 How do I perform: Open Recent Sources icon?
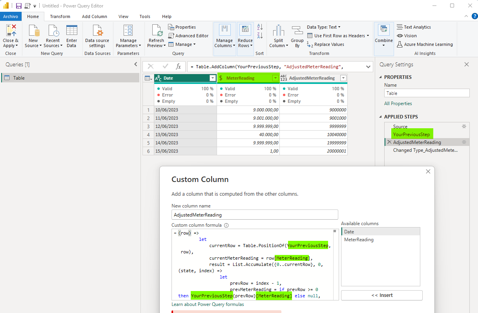53,31
